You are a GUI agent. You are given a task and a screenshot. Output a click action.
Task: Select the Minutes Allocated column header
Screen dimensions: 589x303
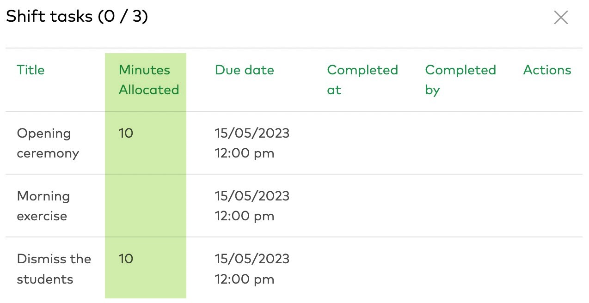tap(149, 80)
